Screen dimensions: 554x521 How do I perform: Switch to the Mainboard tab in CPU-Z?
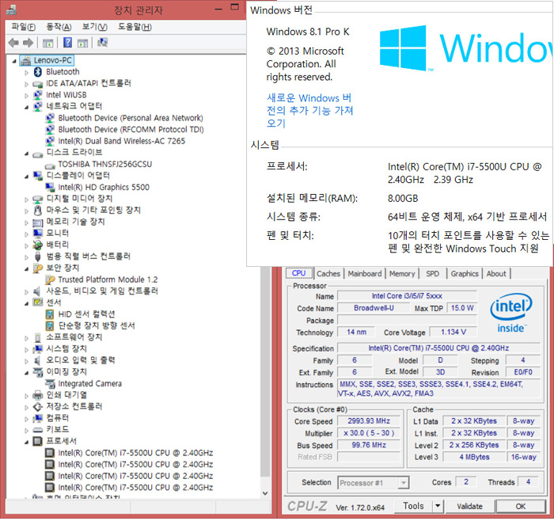click(365, 274)
